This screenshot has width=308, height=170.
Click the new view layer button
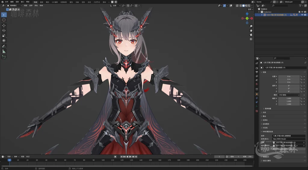pos(303,2)
